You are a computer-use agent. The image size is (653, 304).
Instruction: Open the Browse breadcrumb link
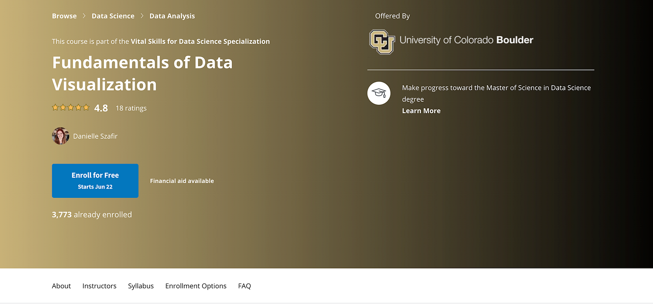[64, 16]
